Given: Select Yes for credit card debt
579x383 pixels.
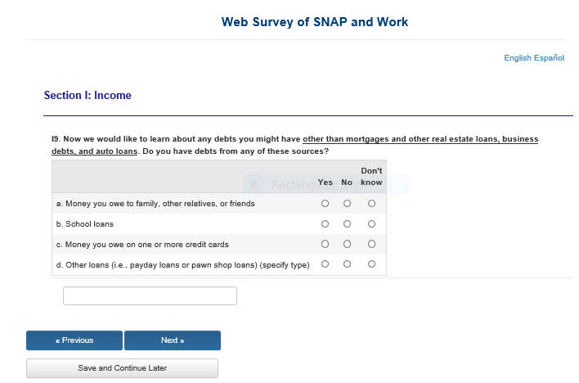Looking at the screenshot, I should coord(325,244).
